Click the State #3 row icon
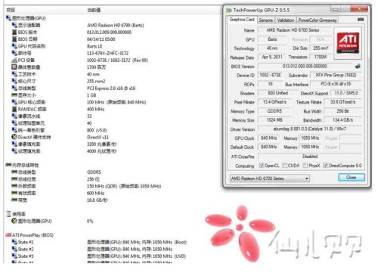 (14, 256)
